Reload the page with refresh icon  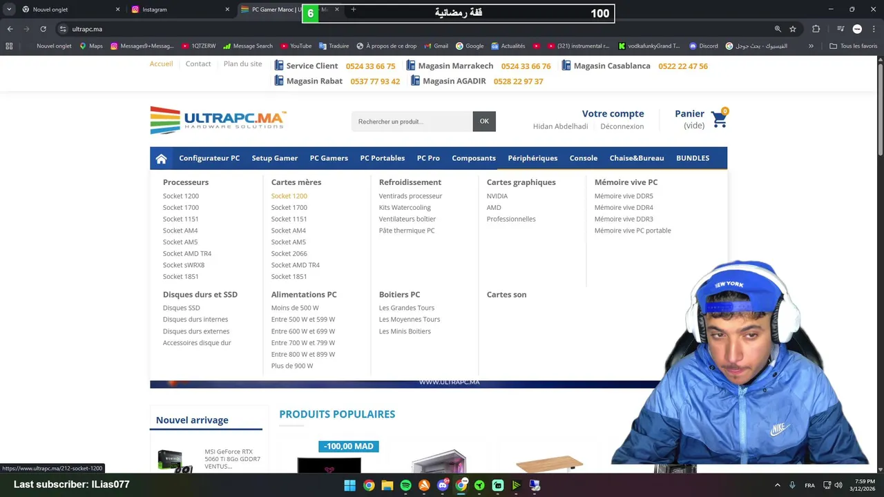[x=43, y=29]
